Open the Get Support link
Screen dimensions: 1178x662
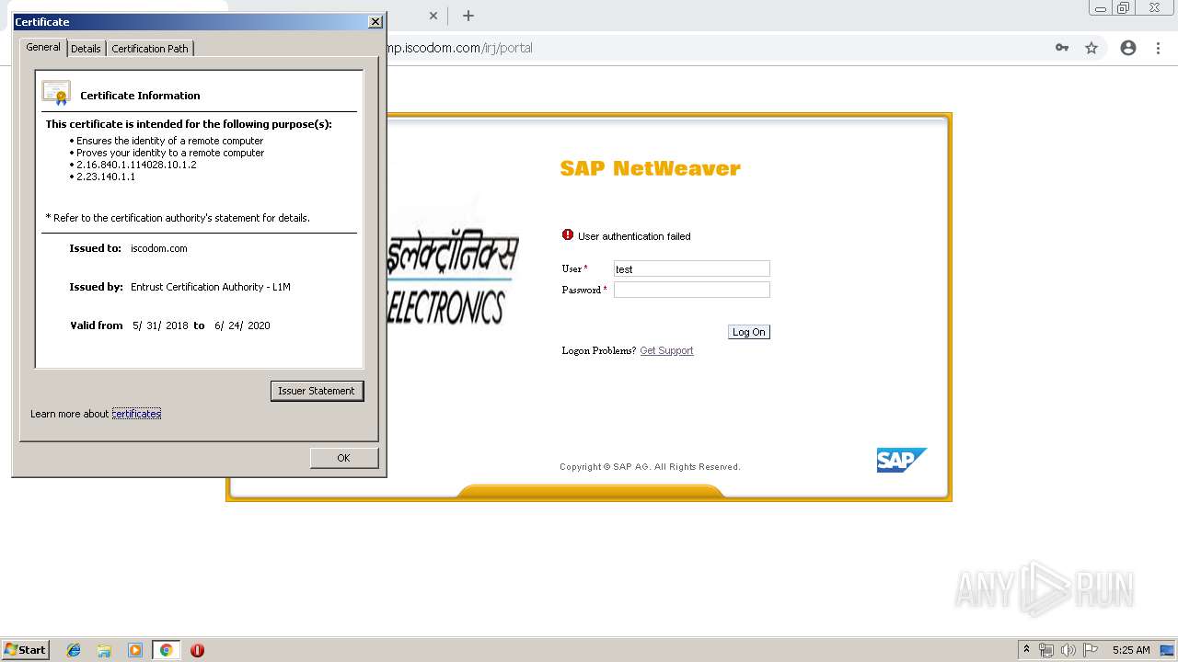(666, 350)
